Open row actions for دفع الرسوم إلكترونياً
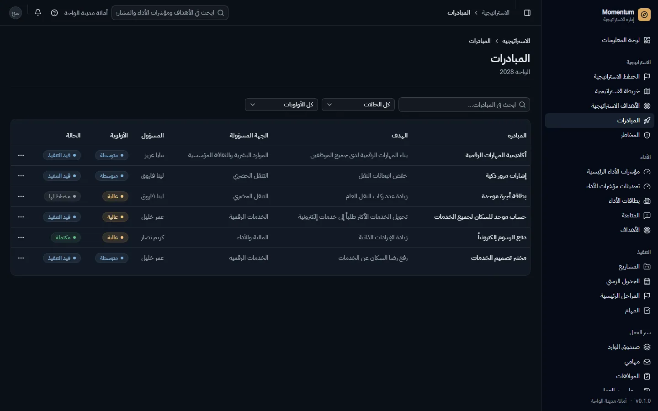This screenshot has width=658, height=411. [x=21, y=237]
